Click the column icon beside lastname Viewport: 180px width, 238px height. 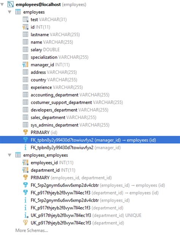(25, 34)
